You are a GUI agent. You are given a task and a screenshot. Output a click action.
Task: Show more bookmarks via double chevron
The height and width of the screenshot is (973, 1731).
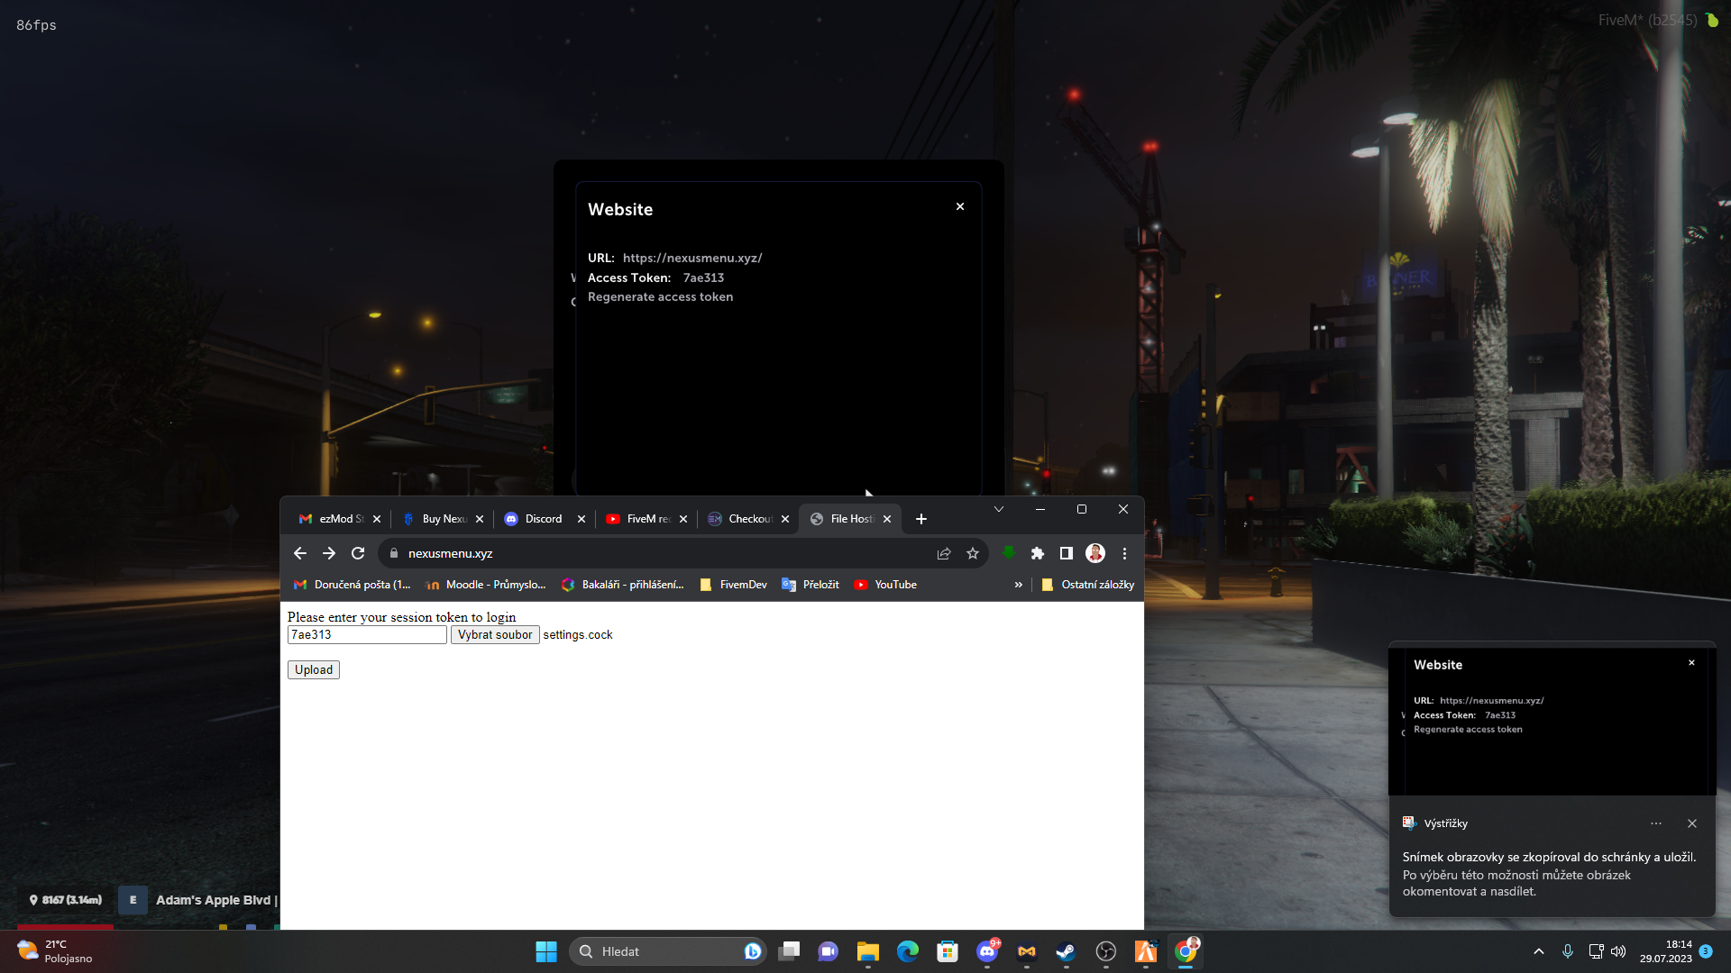[x=1019, y=585]
